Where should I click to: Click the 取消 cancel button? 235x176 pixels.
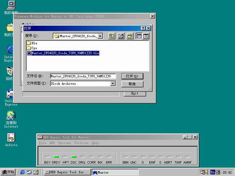(132, 84)
